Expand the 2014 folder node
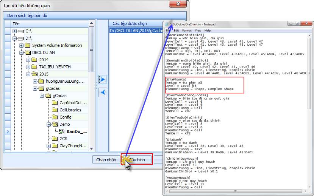 click(28, 60)
